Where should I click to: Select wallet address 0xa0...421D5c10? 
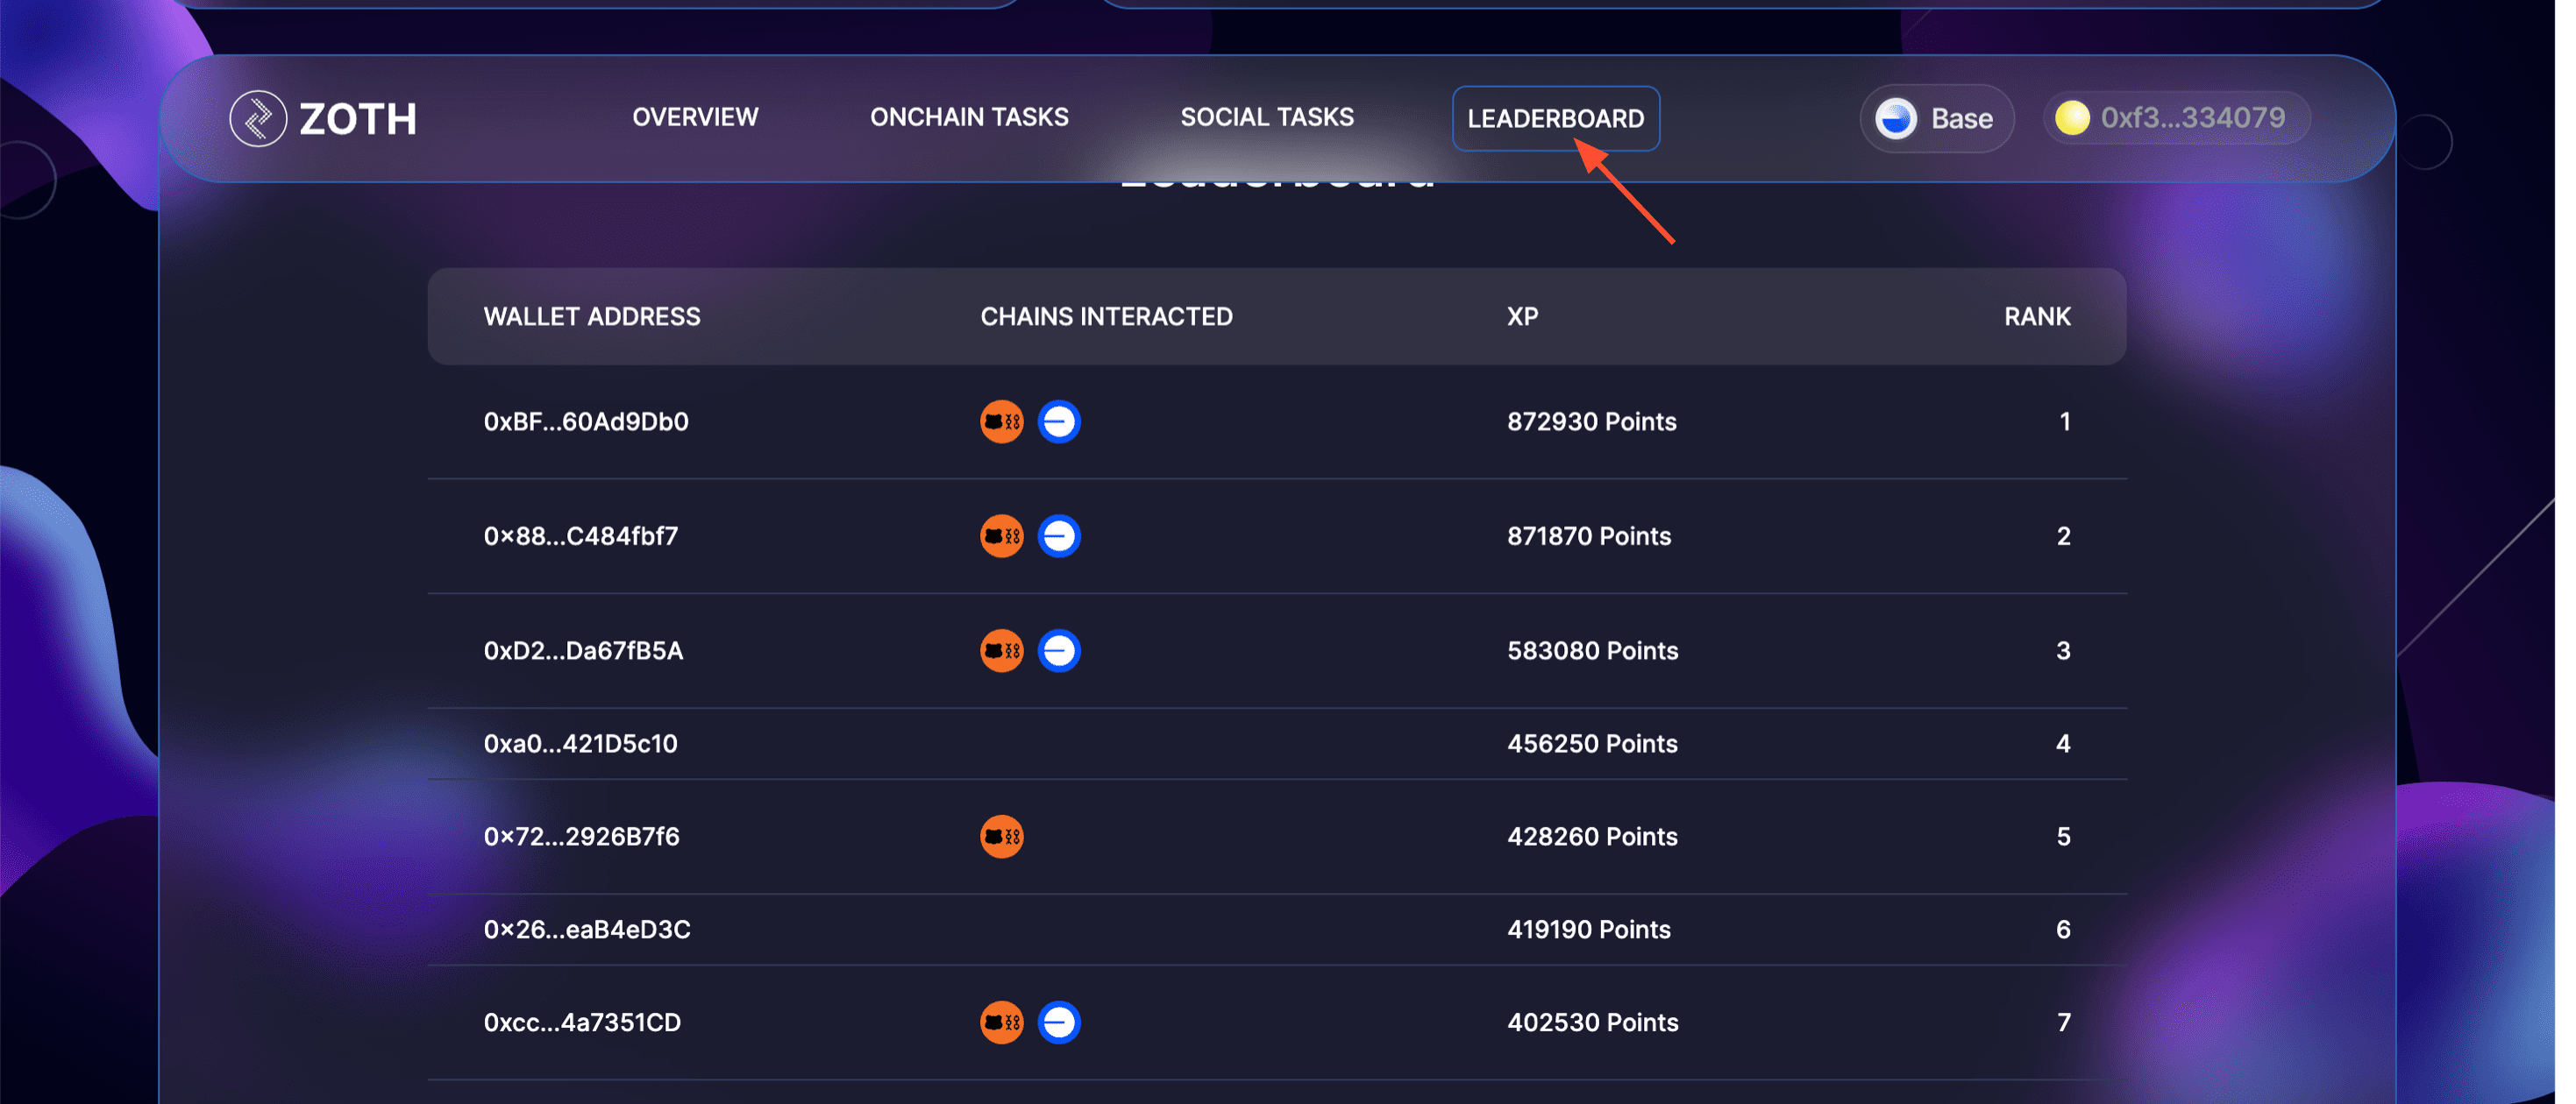pyautogui.click(x=580, y=745)
